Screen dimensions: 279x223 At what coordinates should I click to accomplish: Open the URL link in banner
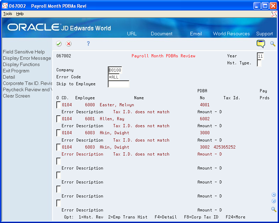tap(132, 34)
